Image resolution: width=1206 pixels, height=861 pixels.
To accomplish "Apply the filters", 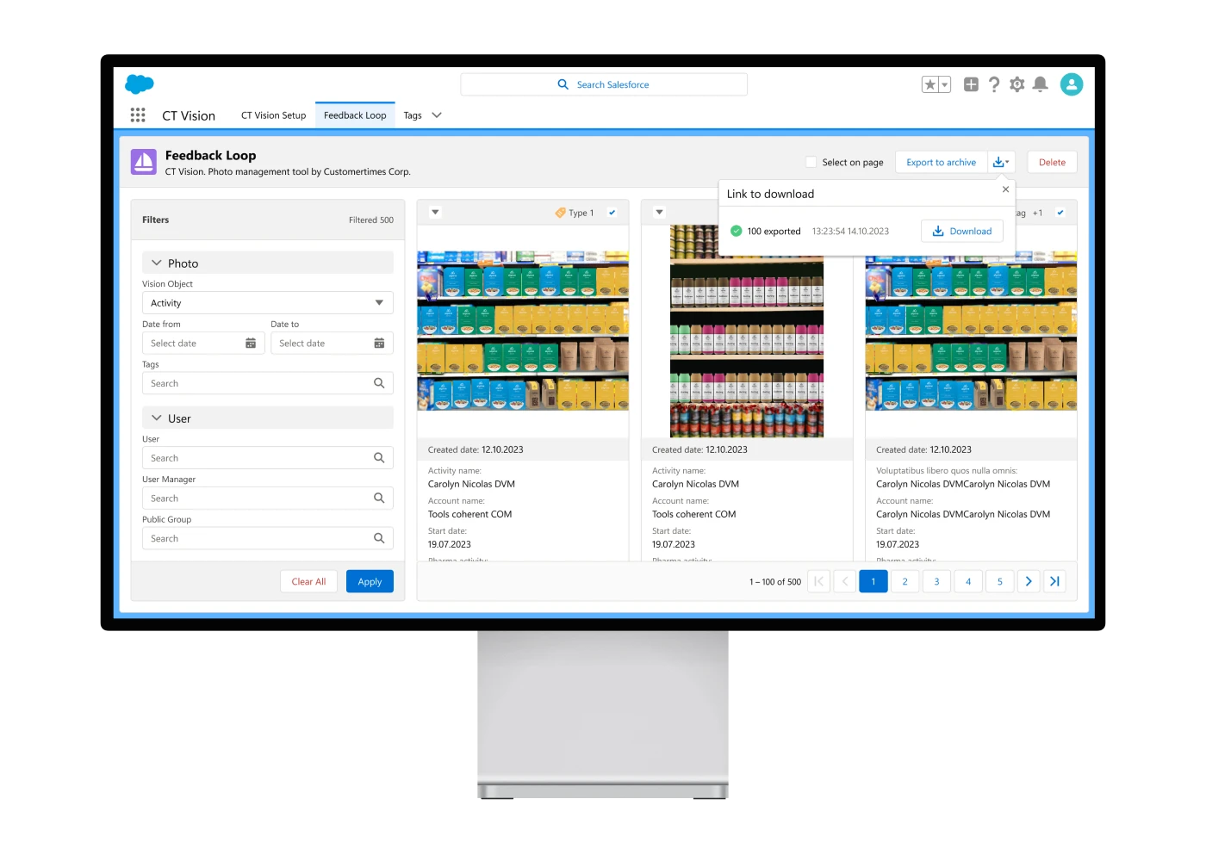I will coord(370,581).
